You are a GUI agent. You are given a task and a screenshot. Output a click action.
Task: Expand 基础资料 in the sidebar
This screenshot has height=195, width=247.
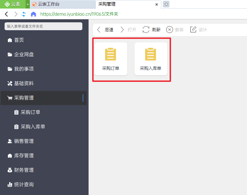44,83
